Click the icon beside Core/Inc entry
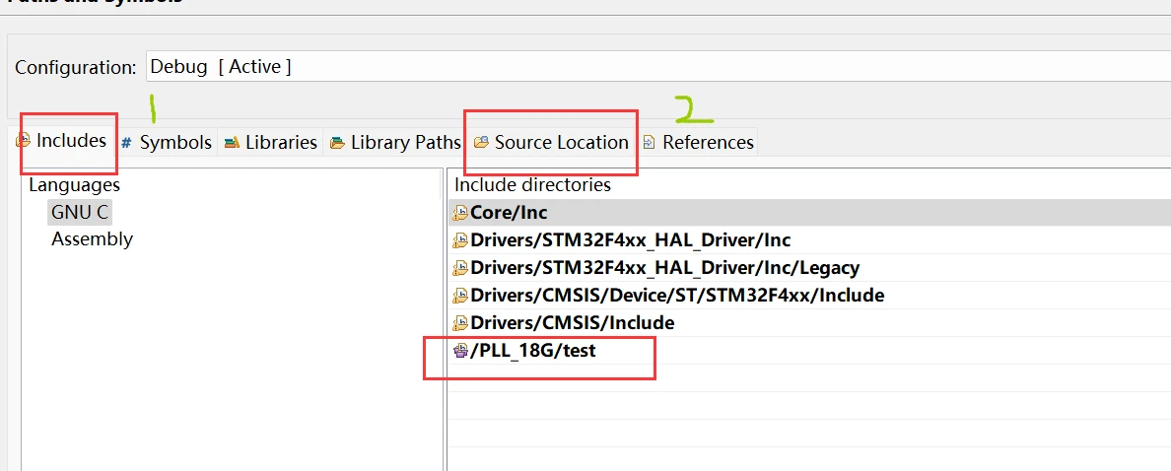The height and width of the screenshot is (471, 1171). [459, 213]
